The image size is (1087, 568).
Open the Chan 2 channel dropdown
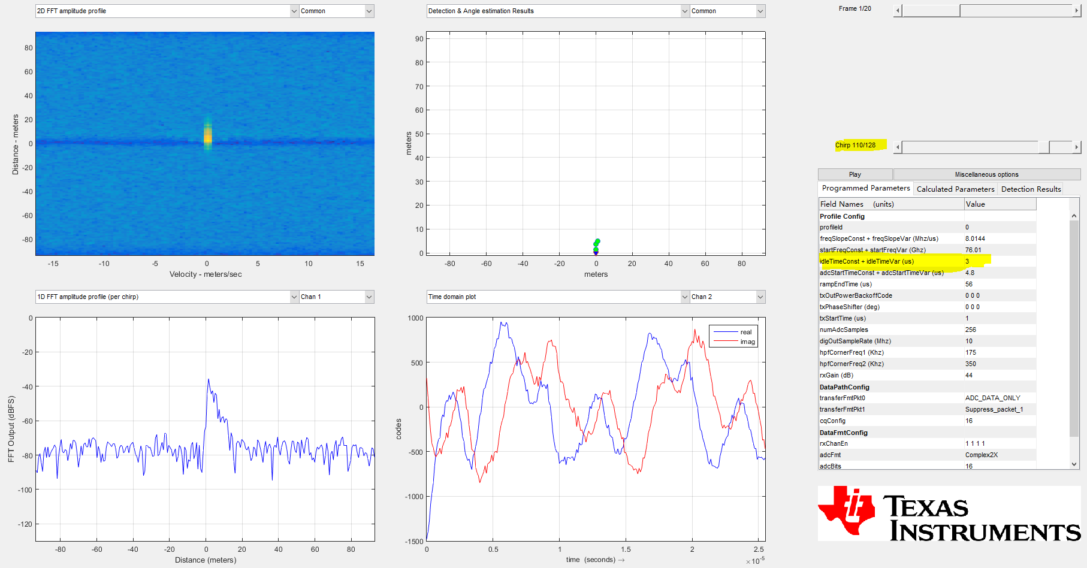pyautogui.click(x=727, y=297)
